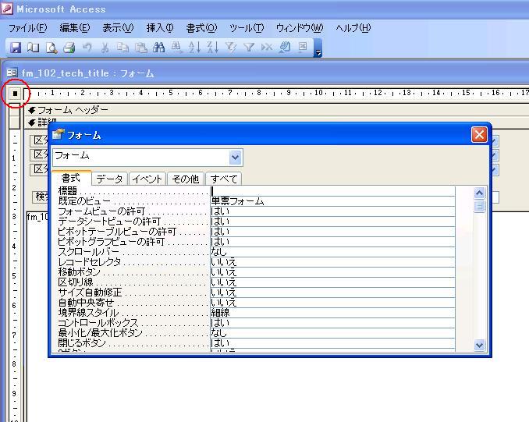Screen dimensions: 529x422
Task: Expand the toolbar options arrow
Action: 318,50
